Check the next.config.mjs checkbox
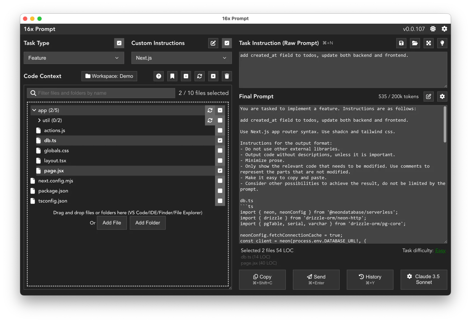 click(x=220, y=181)
